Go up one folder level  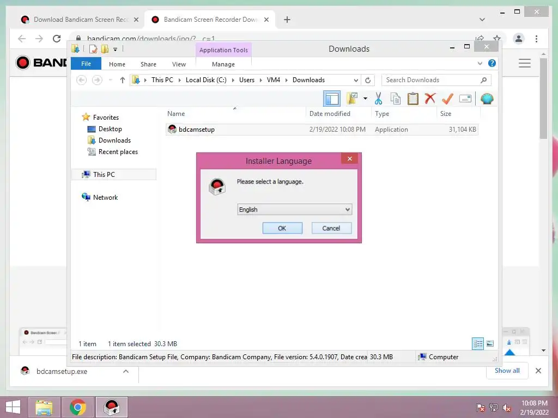tap(123, 80)
